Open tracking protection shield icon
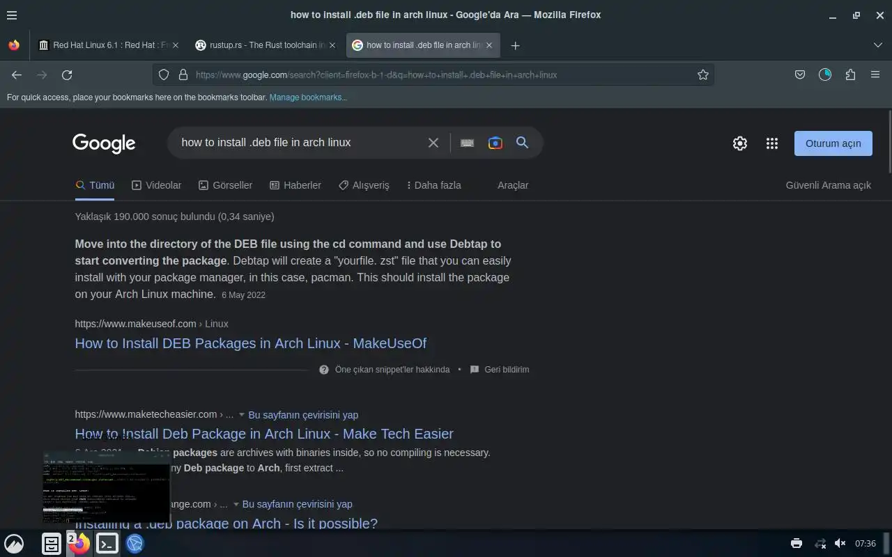The image size is (892, 557). tap(164, 74)
